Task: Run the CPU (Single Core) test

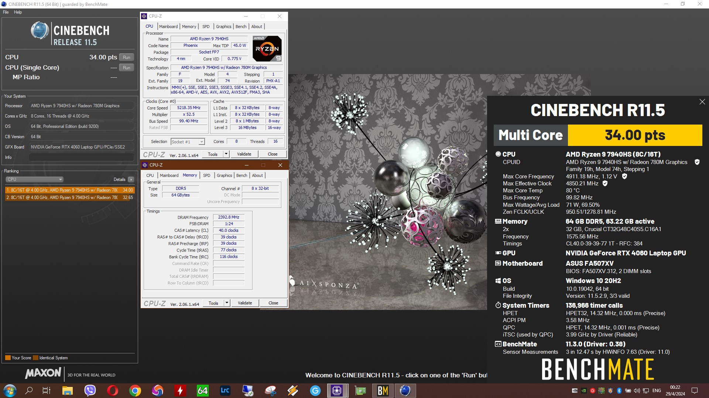Action: pos(126,68)
